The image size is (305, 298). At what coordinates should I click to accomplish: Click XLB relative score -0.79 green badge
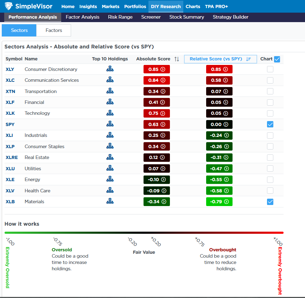[x=219, y=202]
